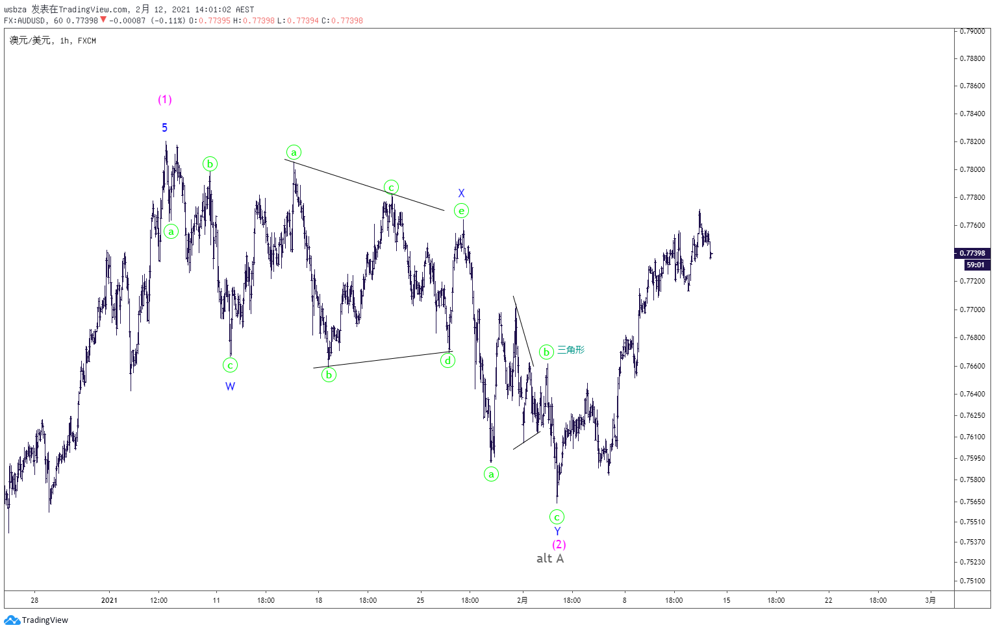Select the blue X wave label
The height and width of the screenshot is (632, 995).
(461, 193)
